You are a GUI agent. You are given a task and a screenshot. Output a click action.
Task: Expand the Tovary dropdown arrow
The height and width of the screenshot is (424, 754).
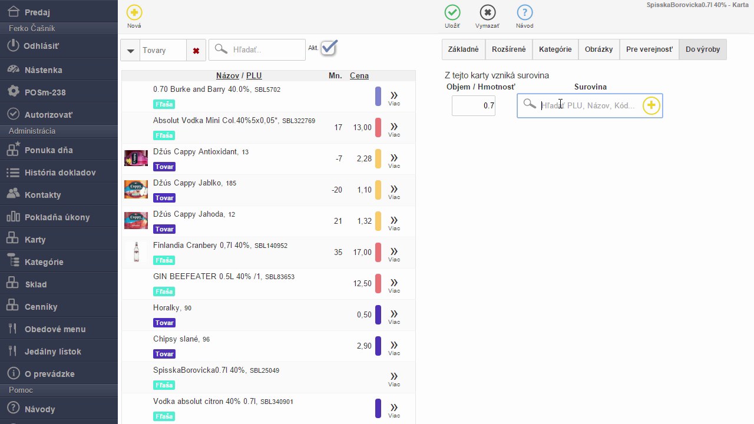pos(130,51)
